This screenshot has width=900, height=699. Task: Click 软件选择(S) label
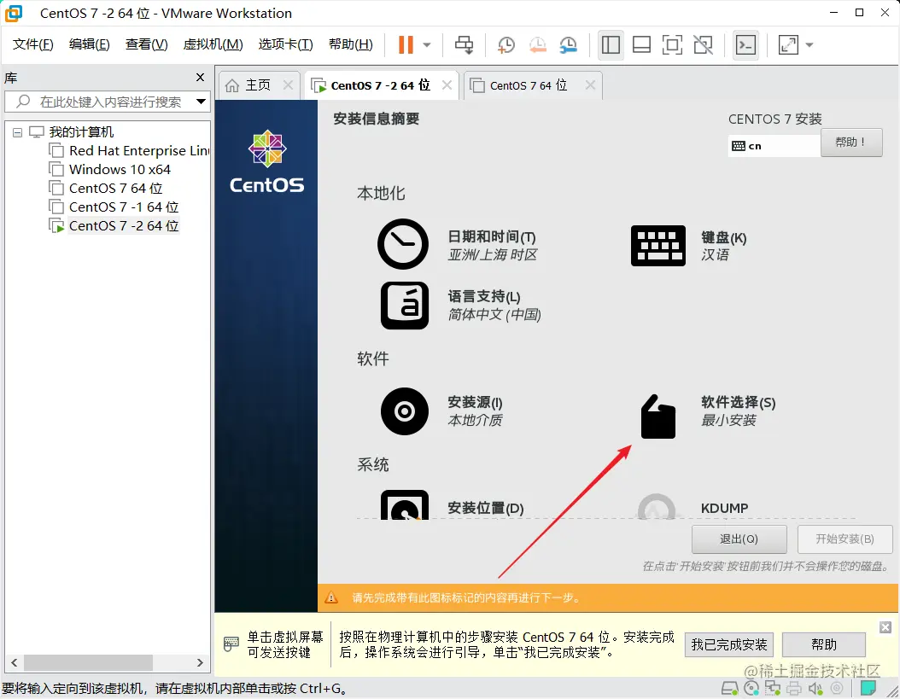[738, 402]
